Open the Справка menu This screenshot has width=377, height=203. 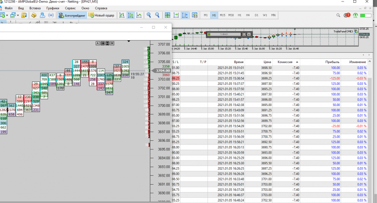point(101,8)
